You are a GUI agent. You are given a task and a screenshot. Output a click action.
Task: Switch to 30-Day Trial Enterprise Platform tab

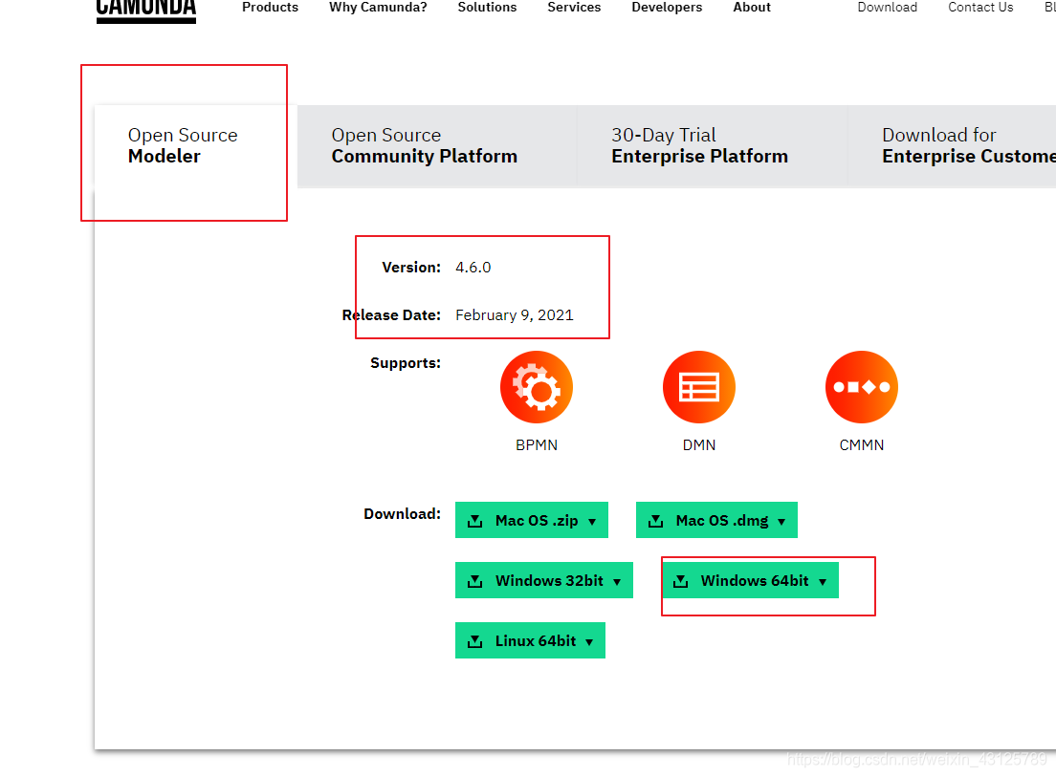pos(712,146)
